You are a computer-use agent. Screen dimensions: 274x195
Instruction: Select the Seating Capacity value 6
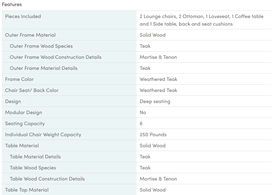point(141,124)
